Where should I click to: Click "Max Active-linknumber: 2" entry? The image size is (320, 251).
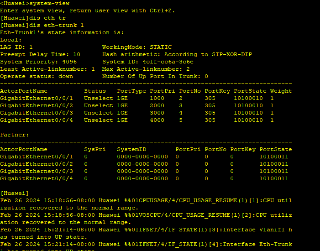(x=146, y=69)
